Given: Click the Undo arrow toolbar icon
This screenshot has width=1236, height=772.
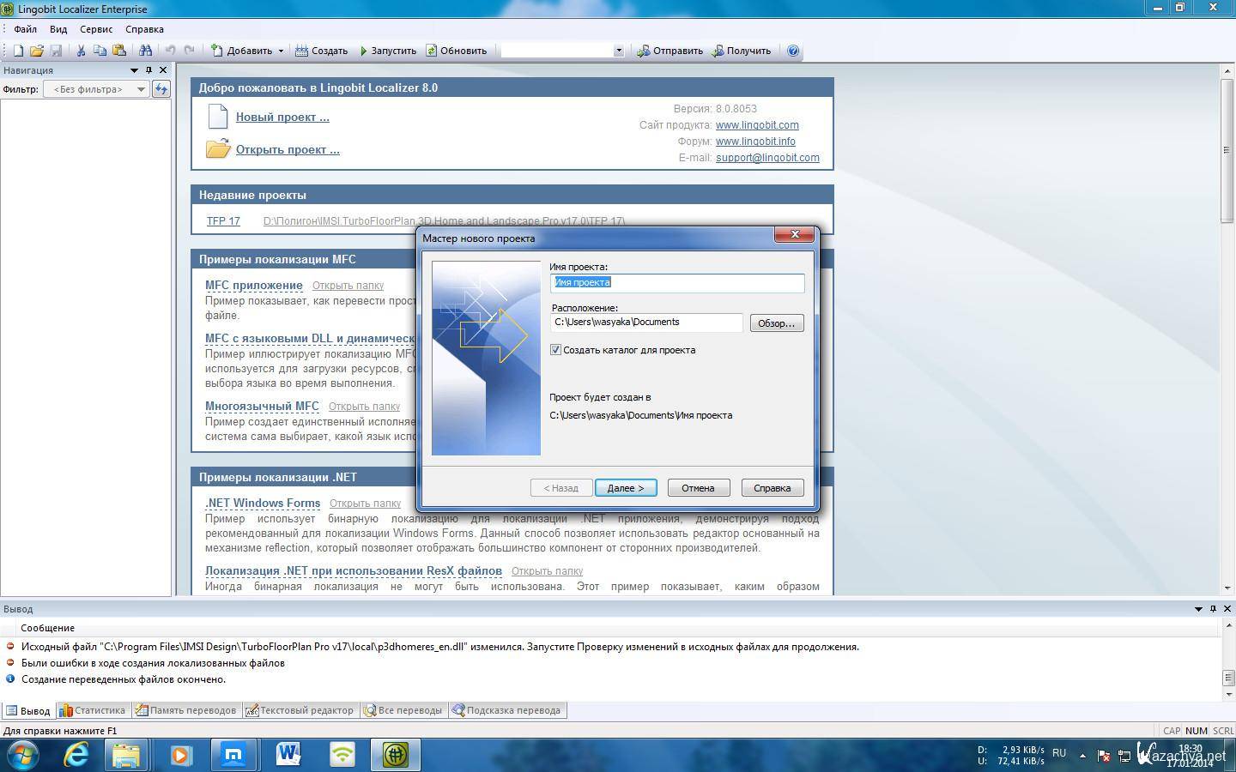Looking at the screenshot, I should [x=170, y=51].
